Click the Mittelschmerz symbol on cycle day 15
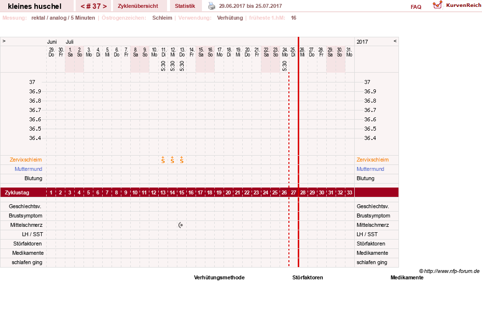Screen dimensions: 482x326 coord(181,225)
